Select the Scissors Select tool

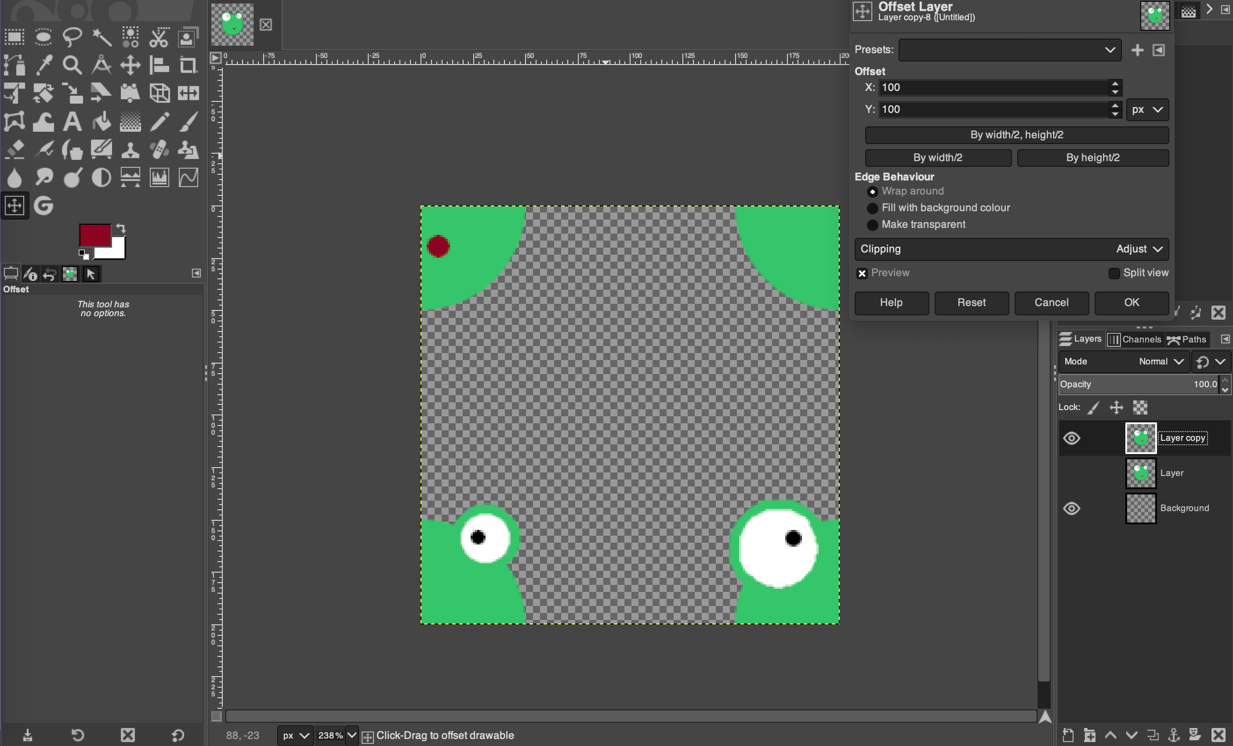(159, 37)
